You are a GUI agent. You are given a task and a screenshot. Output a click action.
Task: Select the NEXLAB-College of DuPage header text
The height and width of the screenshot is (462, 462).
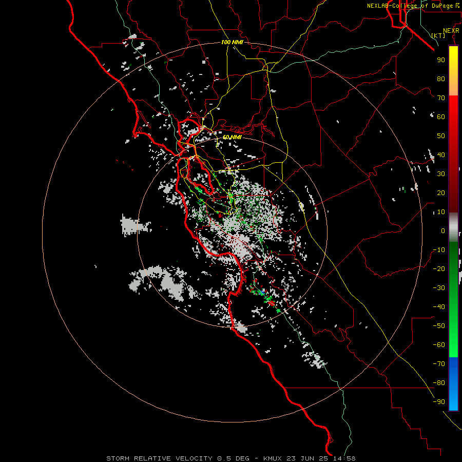tap(409, 6)
